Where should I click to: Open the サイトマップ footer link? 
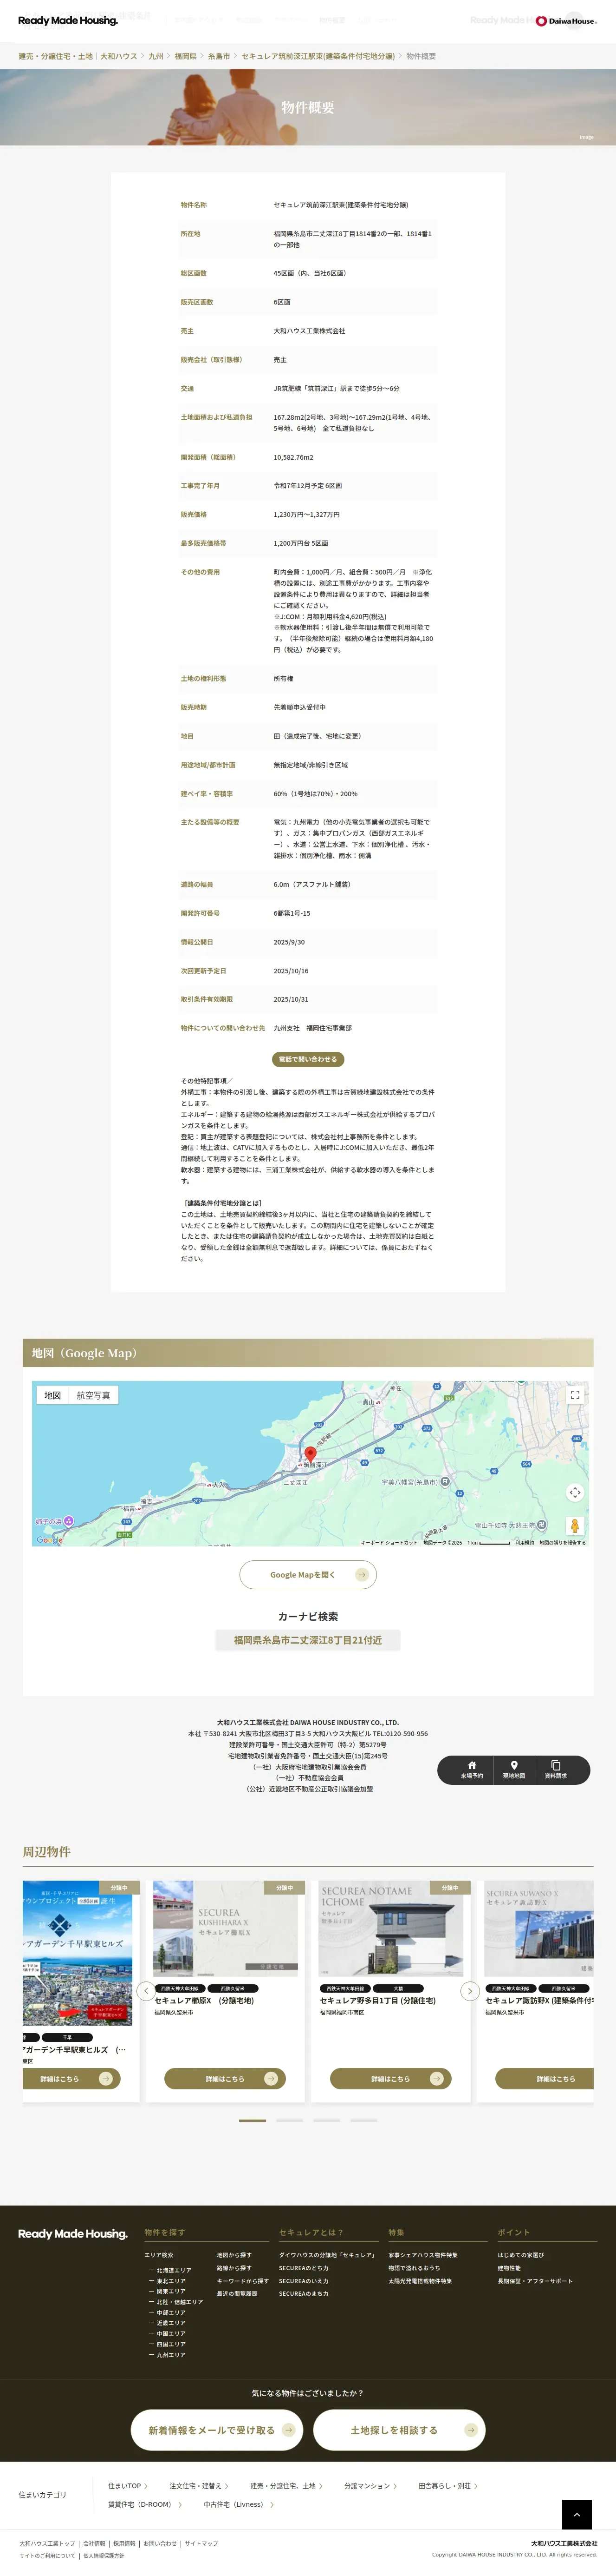tap(201, 2543)
